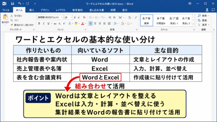The image size is (217, 122).
Task: Open comments icon at top right
Action: pos(213,10)
